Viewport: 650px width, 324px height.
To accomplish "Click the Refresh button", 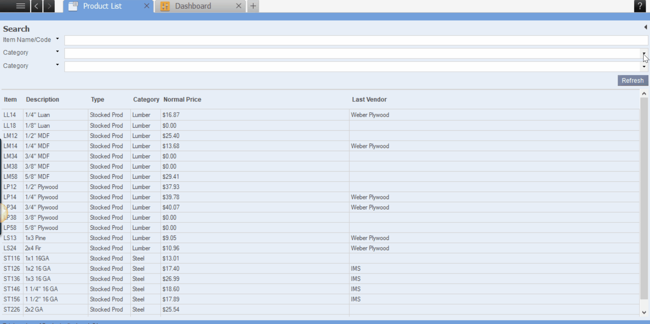I will coord(632,81).
